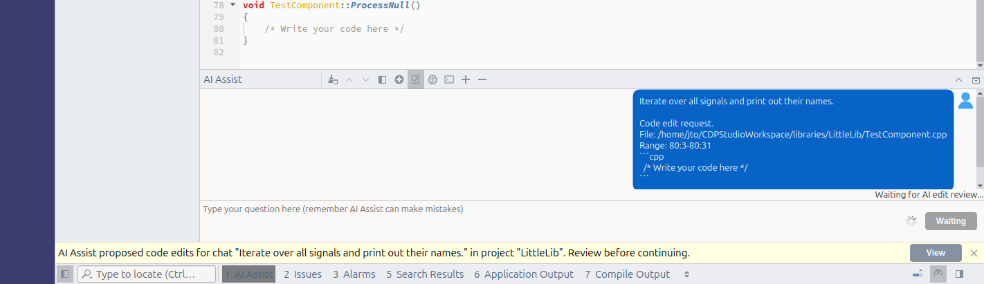Focus the Type to locate search box
984x284 pixels.
[147, 274]
